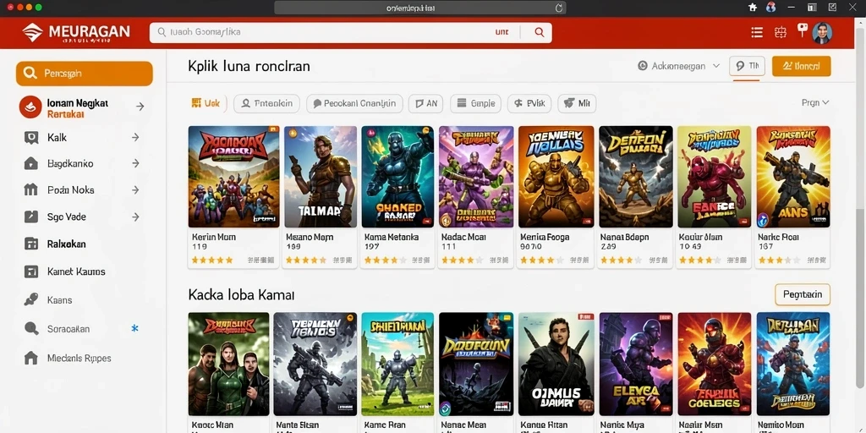Click the search box in the header
Screen dimensions: 866x433
coord(350,33)
